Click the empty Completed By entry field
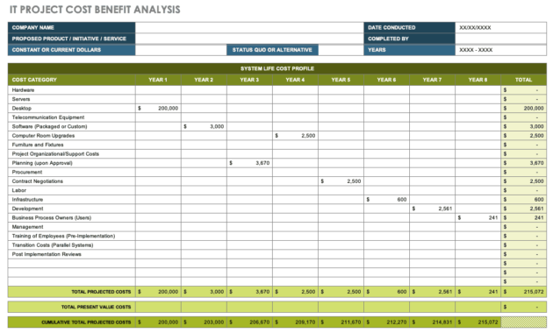This screenshot has width=553, height=333. (x=501, y=39)
